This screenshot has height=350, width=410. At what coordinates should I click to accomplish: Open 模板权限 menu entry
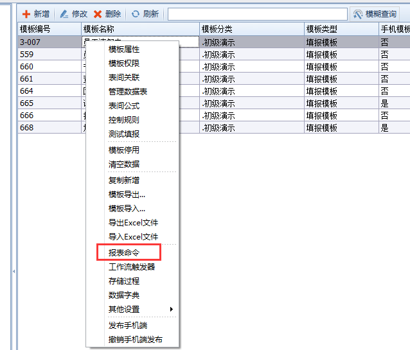pyautogui.click(x=124, y=64)
